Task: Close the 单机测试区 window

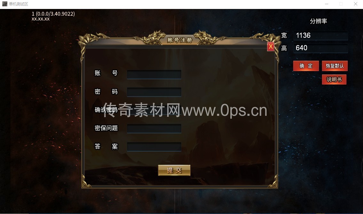Action: (356, 4)
